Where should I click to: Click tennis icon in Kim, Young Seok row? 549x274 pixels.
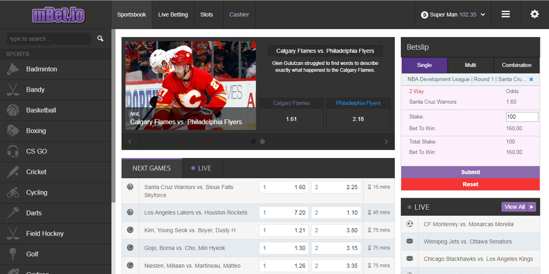pos(130,230)
